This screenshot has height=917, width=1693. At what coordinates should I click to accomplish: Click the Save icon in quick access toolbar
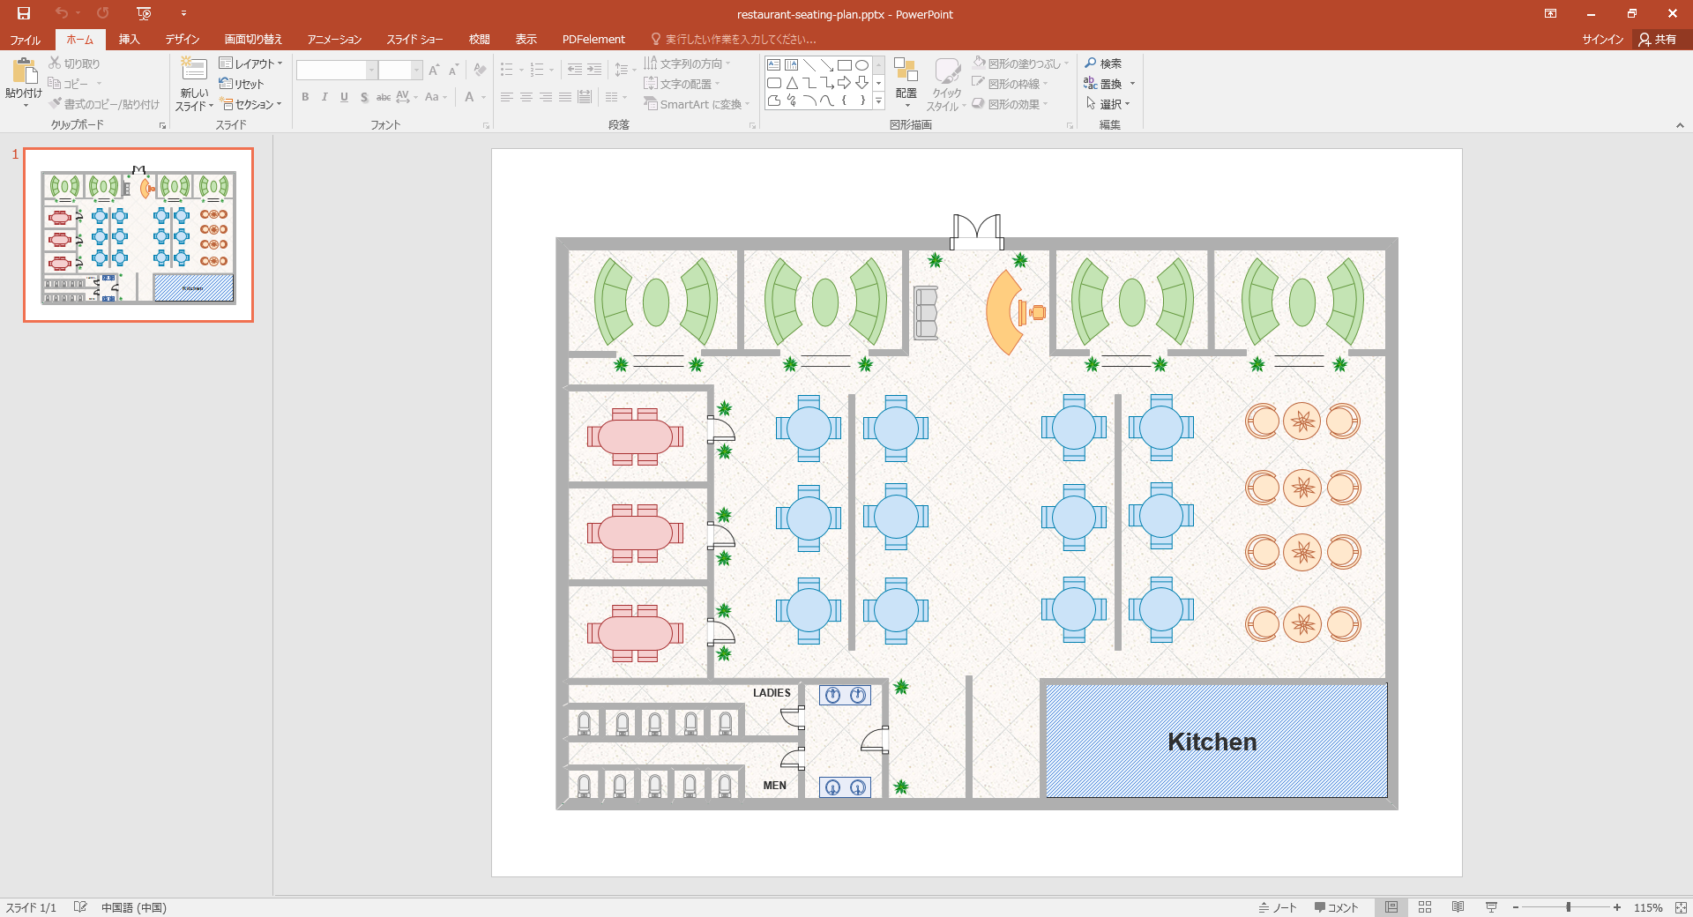click(x=24, y=13)
